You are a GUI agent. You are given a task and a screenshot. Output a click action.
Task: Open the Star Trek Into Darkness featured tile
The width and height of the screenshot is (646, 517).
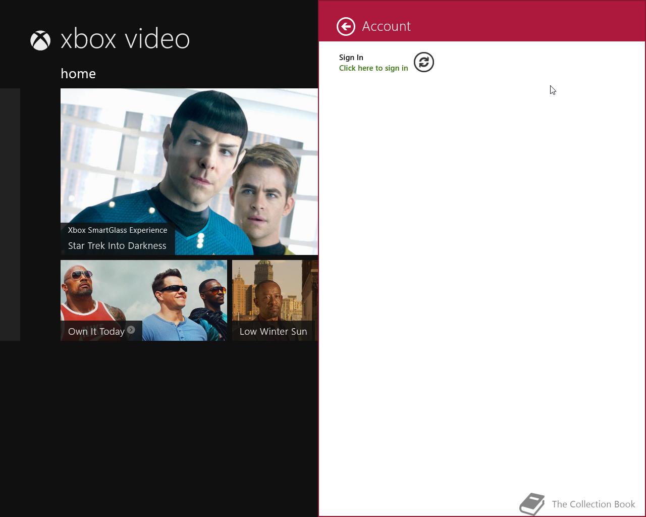click(x=189, y=172)
